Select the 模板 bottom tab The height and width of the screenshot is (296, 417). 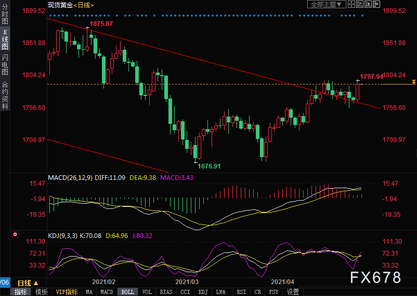coord(41,292)
